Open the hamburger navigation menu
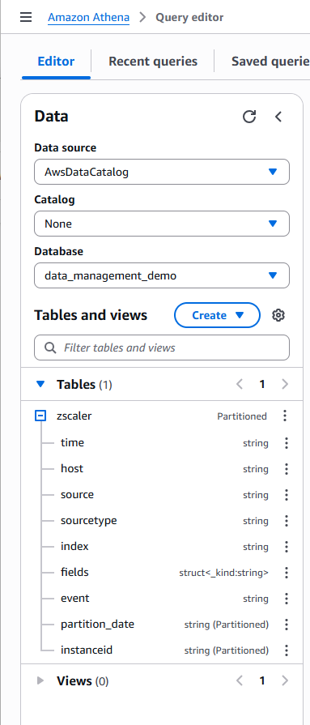The height and width of the screenshot is (725, 310). (x=26, y=18)
